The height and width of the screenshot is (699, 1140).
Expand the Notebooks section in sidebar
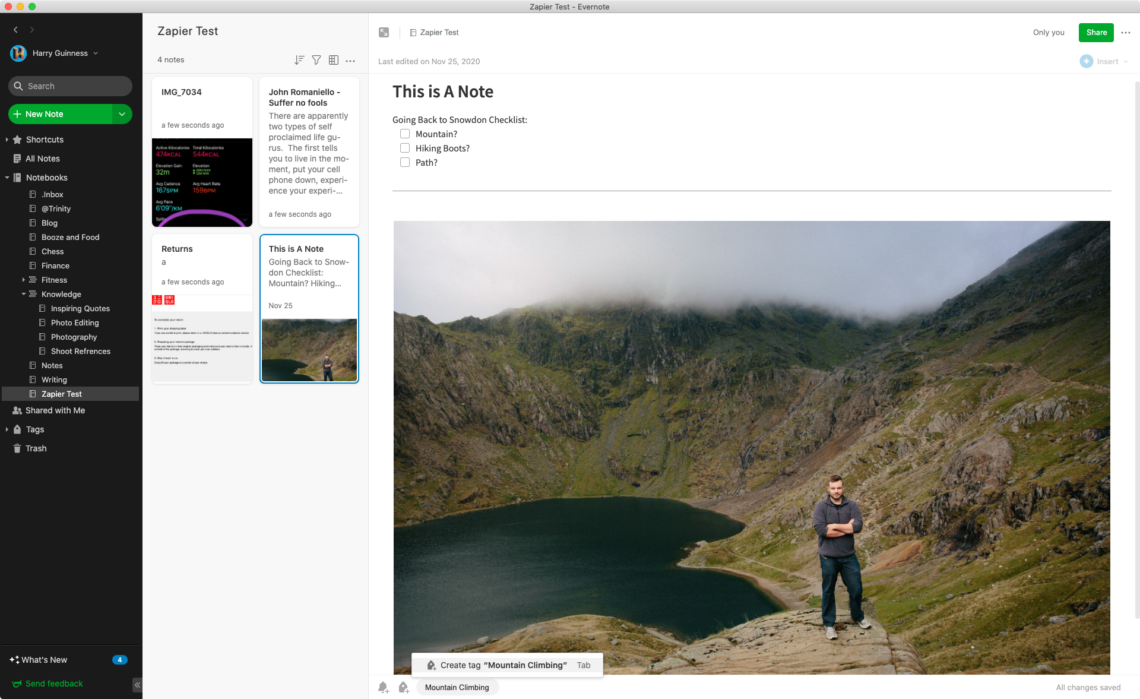coord(7,177)
